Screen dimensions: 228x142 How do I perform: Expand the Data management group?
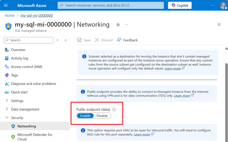25,109
